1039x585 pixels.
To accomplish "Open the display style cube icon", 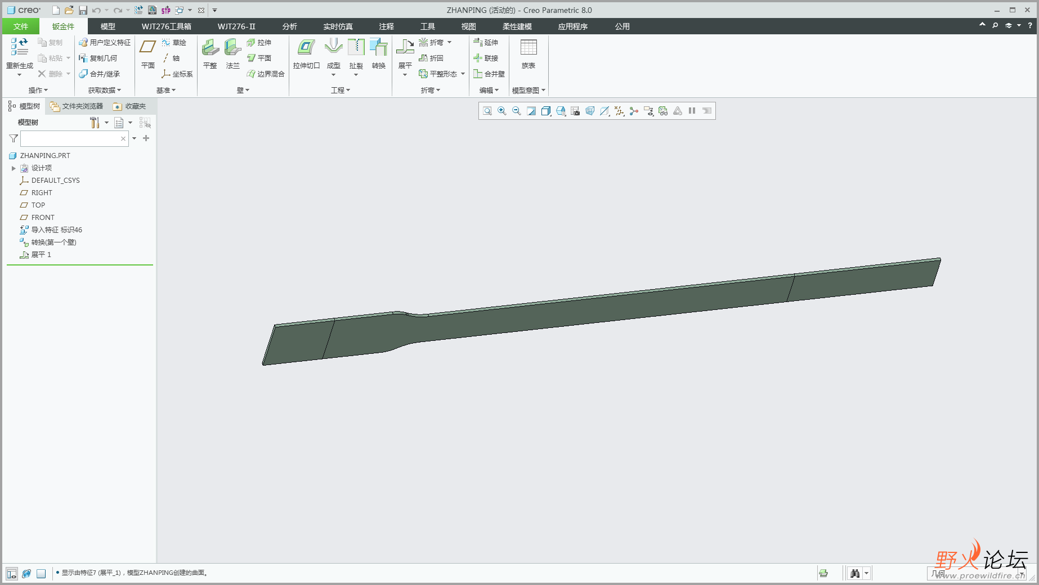I will click(x=546, y=111).
